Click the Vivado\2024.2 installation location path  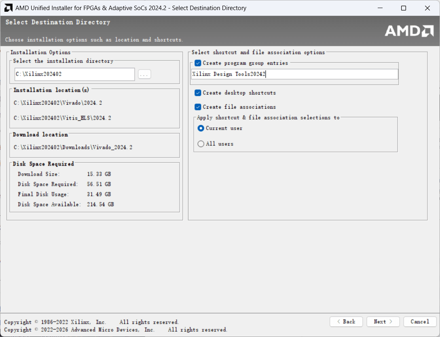(58, 103)
